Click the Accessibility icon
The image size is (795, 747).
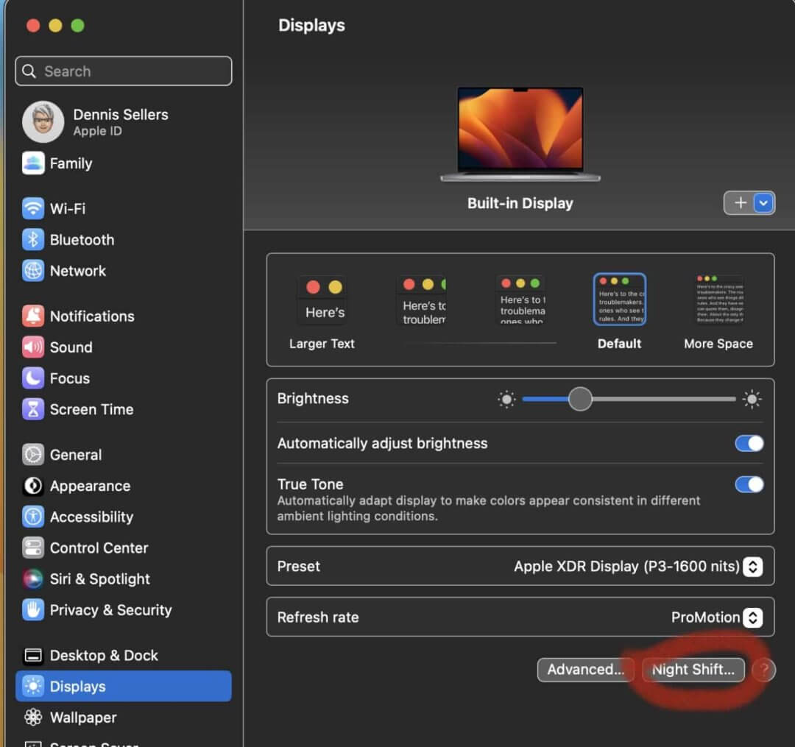tap(33, 517)
